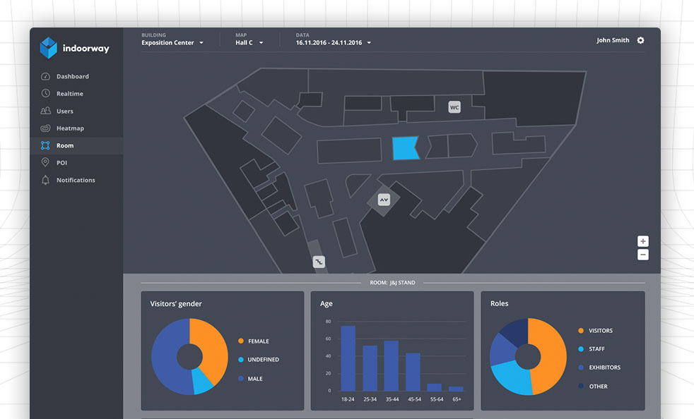Click the stairs marker on the map
694x419 pixels.
(x=319, y=262)
